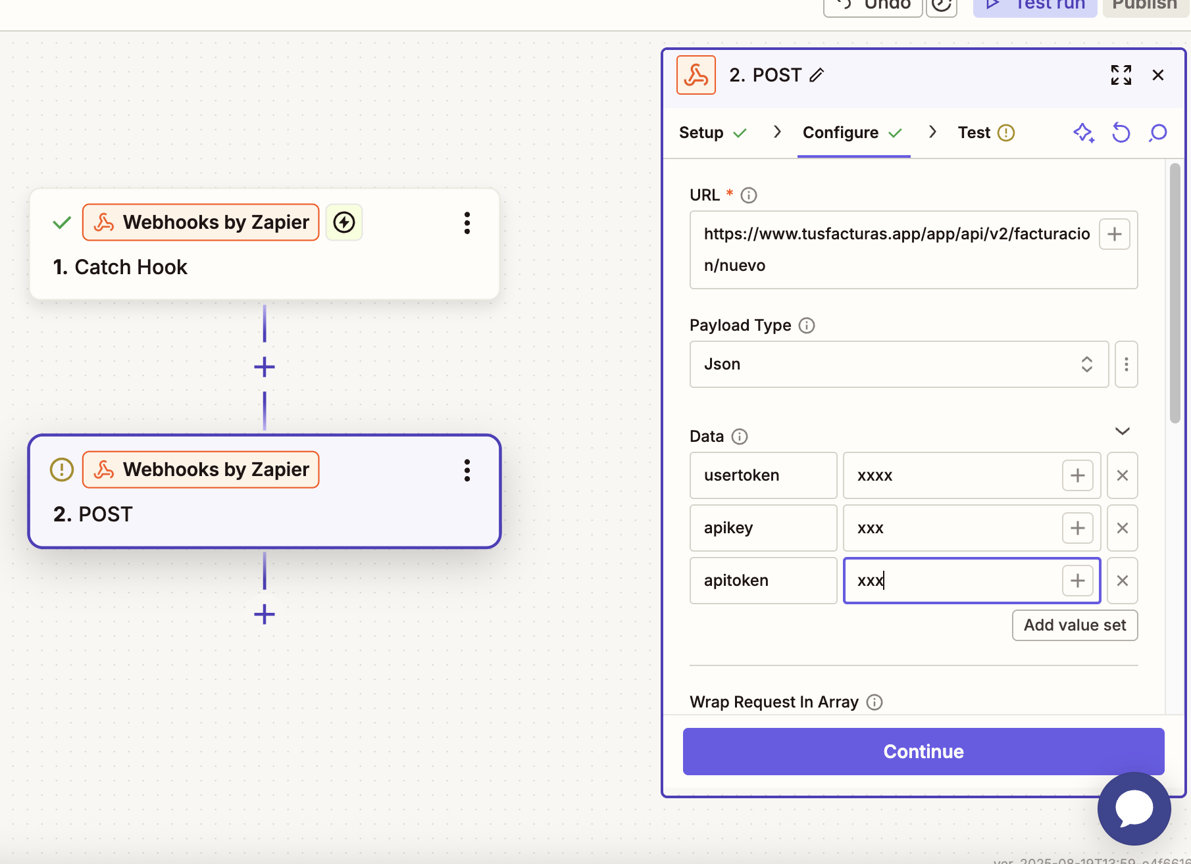Click the lightning trigger icon on Catch Hook
The width and height of the screenshot is (1191, 864).
pyautogui.click(x=344, y=222)
